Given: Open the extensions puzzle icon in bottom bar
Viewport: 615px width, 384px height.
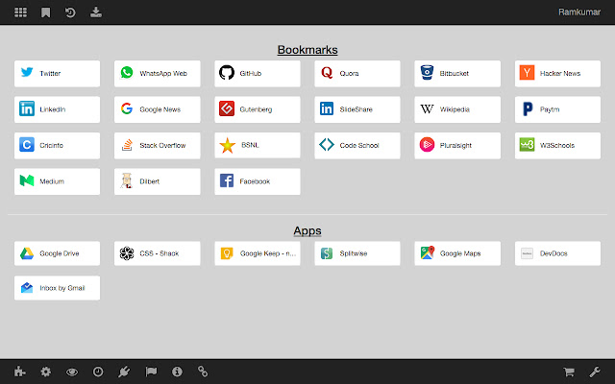Looking at the screenshot, I should 20,372.
